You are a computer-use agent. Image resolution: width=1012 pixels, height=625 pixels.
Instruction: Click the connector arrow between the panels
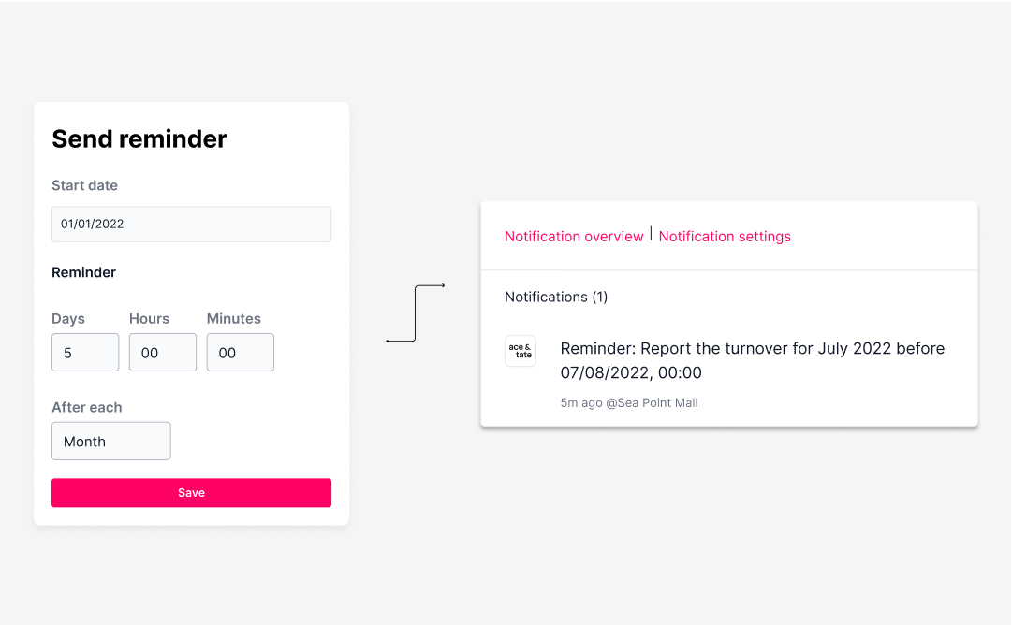pos(415,312)
